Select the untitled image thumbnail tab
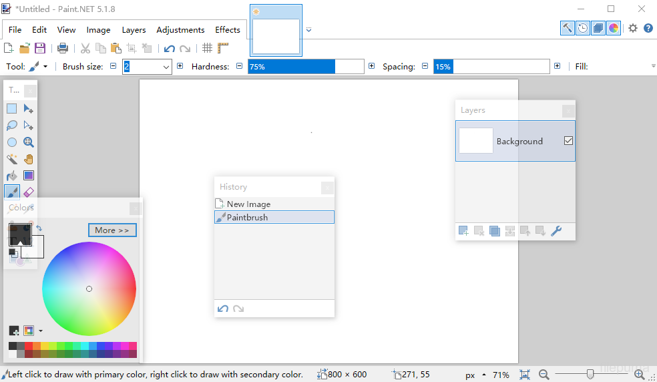657x382 pixels. click(276, 31)
